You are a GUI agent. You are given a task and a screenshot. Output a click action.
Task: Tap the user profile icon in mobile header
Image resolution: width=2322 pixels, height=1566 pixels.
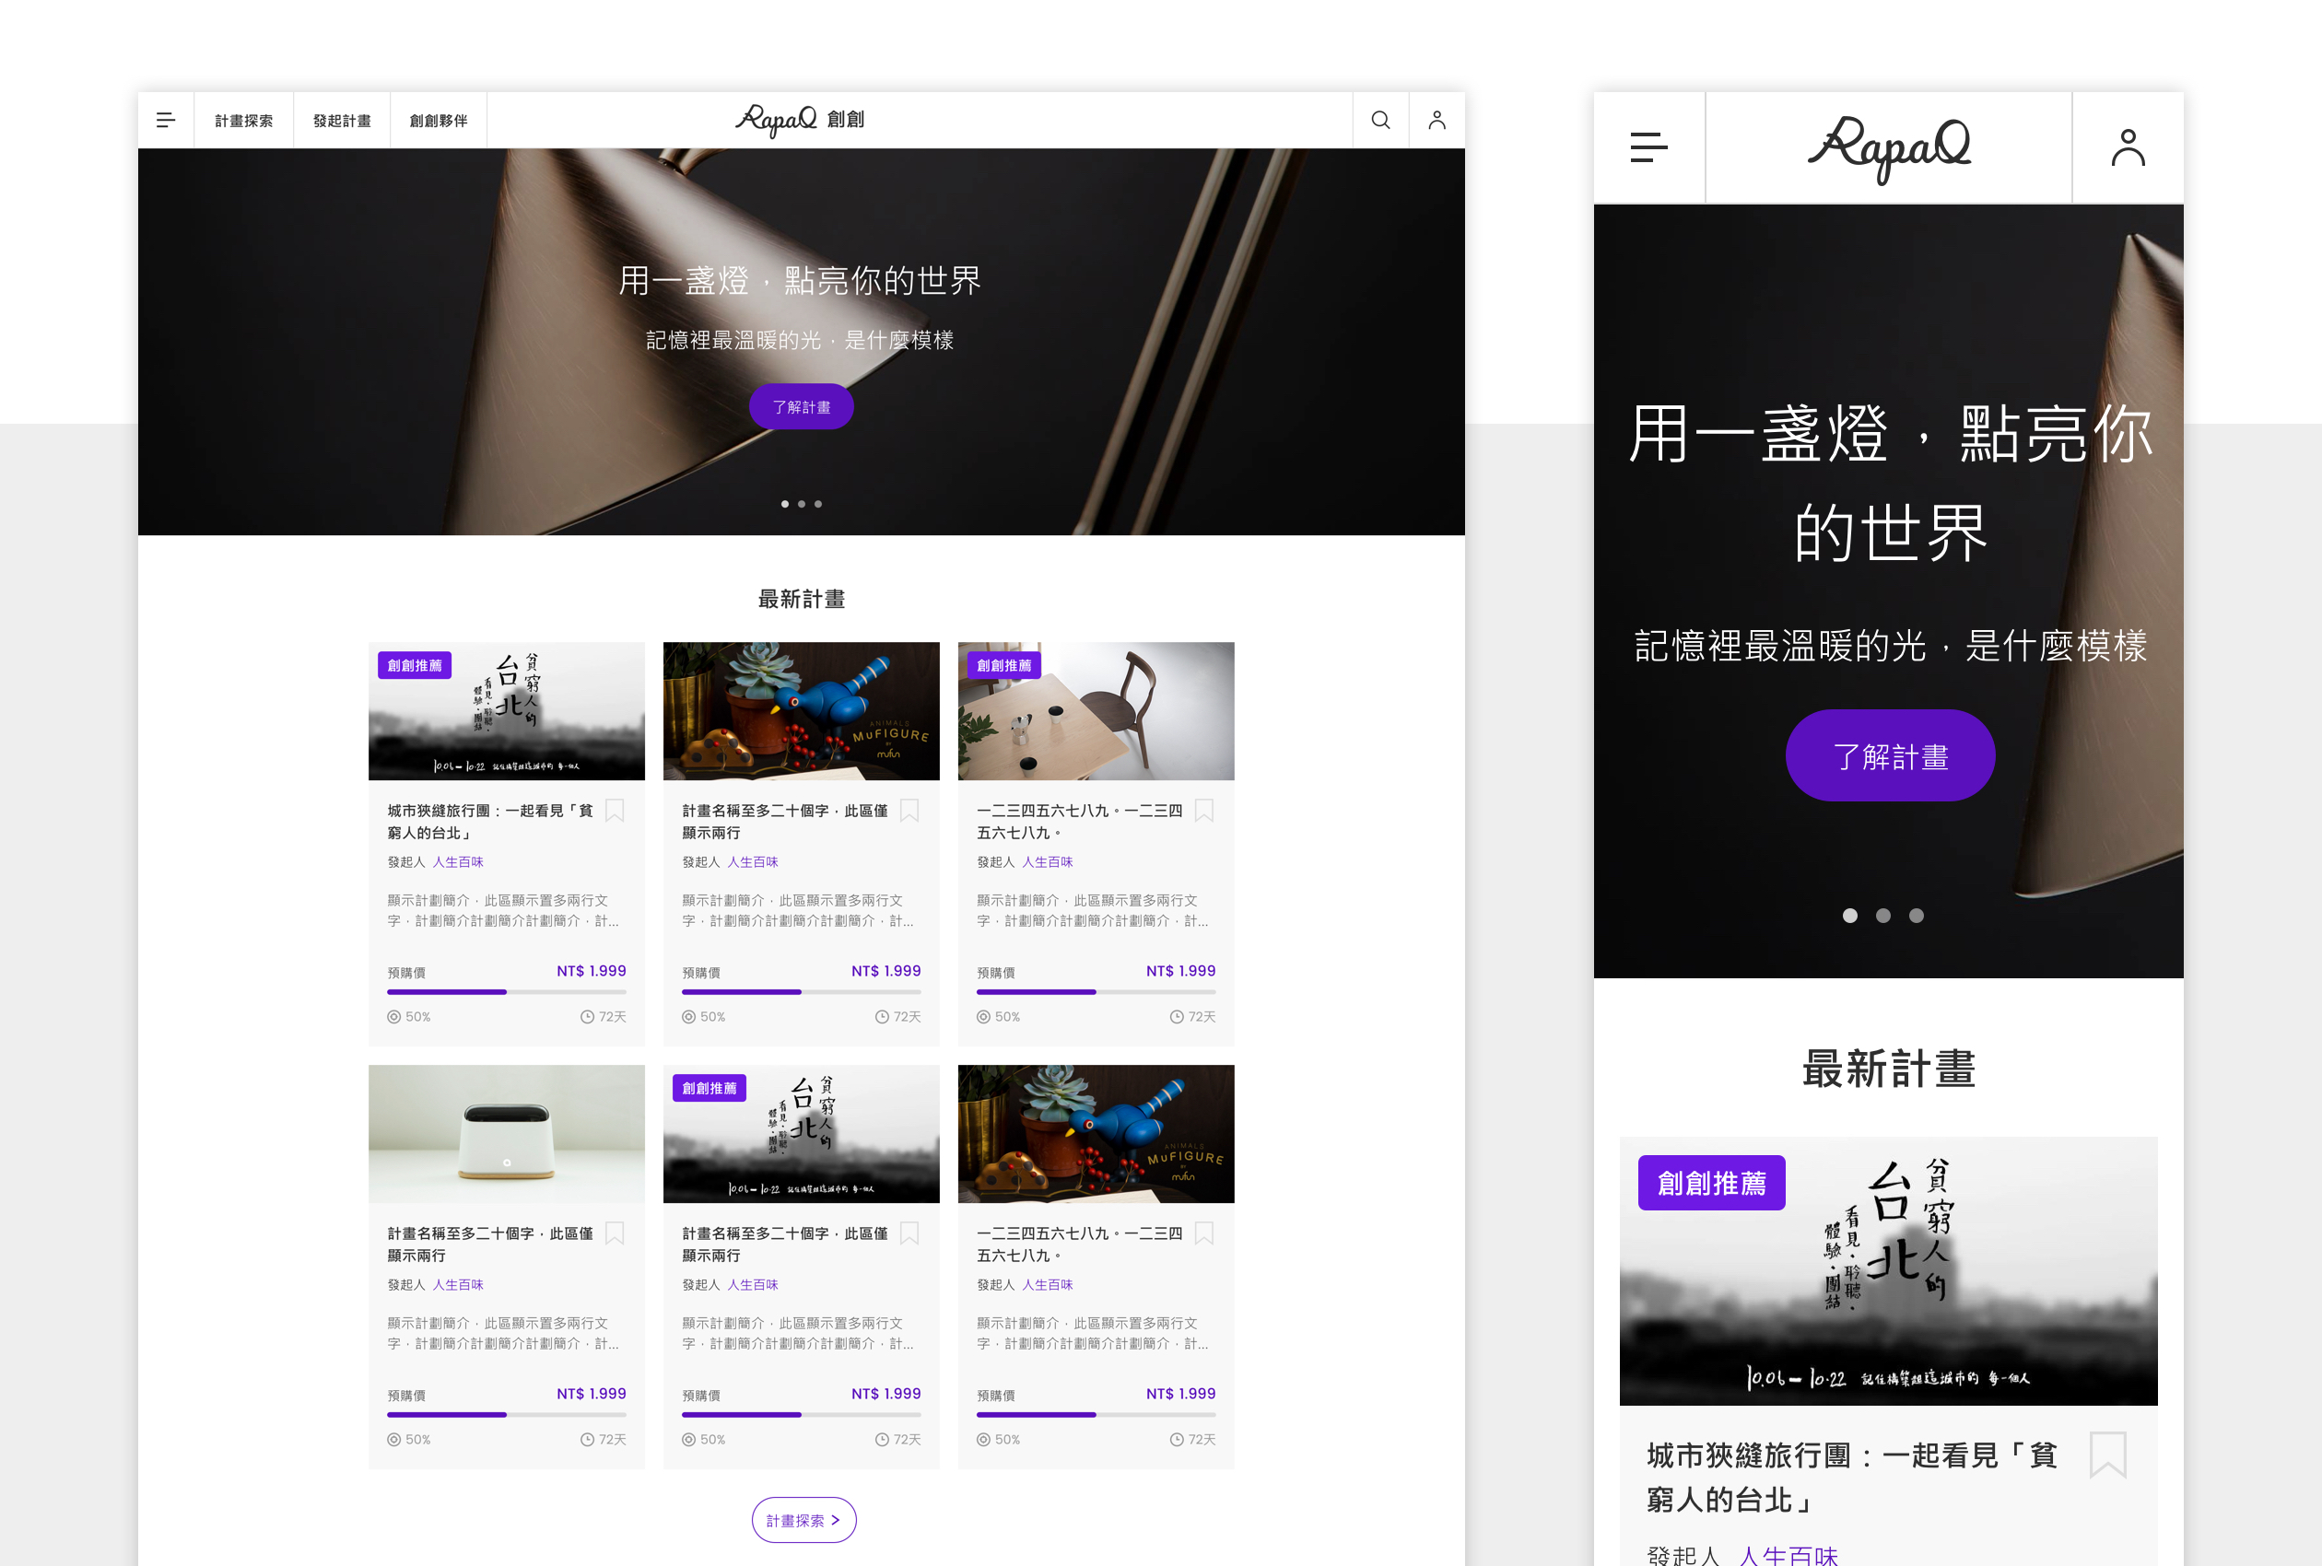click(2128, 147)
